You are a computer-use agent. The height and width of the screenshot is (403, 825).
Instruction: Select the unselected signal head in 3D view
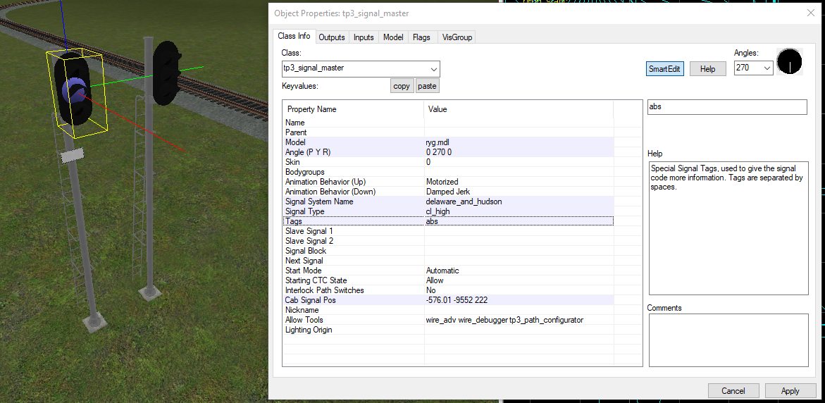point(166,74)
